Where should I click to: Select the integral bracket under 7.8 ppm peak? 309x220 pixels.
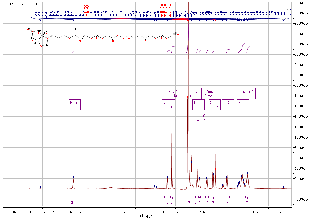point(72,197)
